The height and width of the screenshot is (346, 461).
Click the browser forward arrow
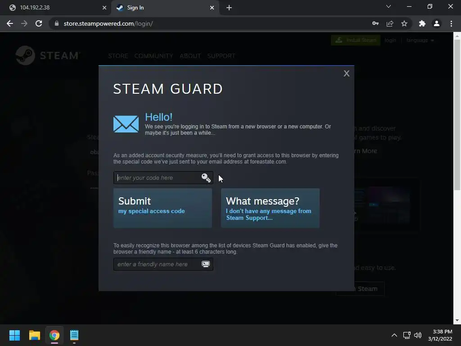(24, 23)
